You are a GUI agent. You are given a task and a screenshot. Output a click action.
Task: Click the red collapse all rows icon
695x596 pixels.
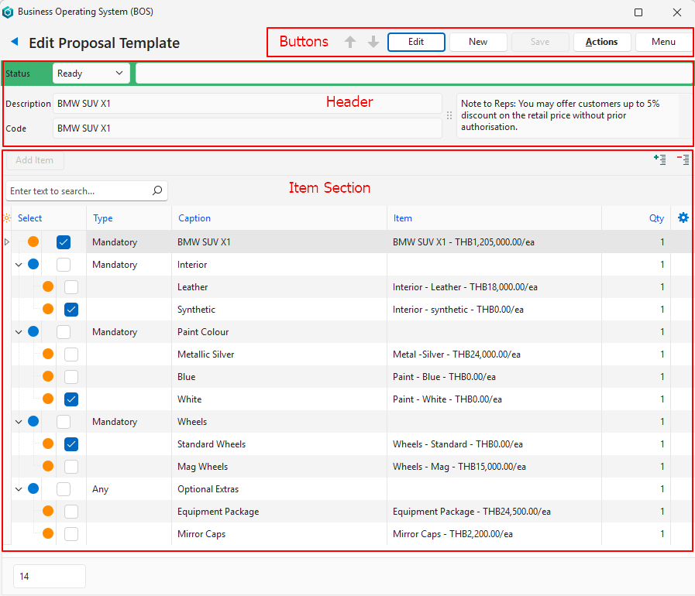tap(683, 159)
